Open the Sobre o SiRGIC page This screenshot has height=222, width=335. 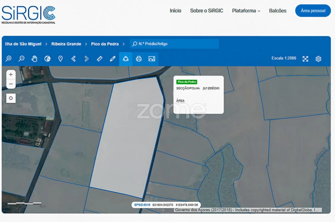coord(207,11)
